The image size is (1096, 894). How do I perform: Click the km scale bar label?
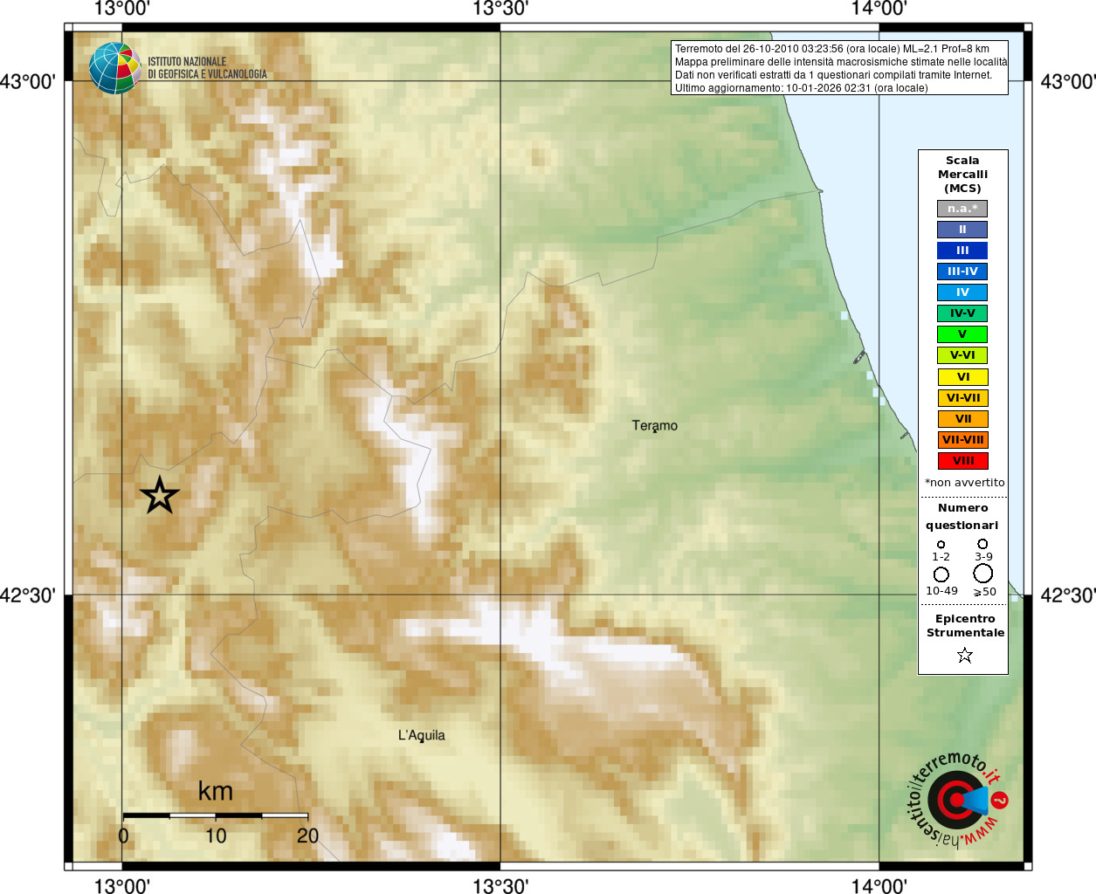coord(216,791)
